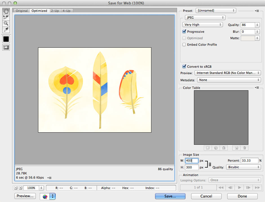
Task: Open the browser selection dropdown arrow
Action: coord(52,196)
